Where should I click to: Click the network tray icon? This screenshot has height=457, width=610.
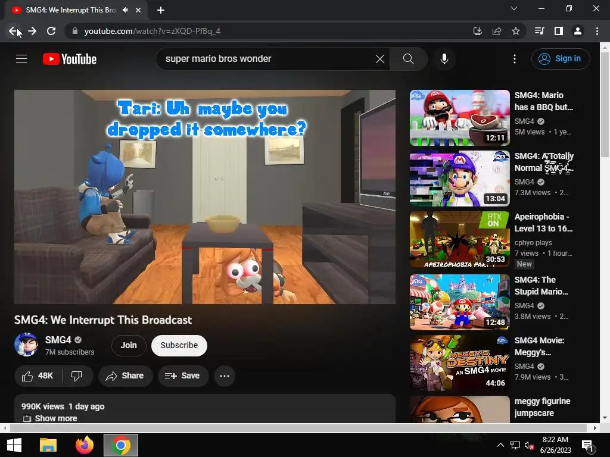coord(515,445)
